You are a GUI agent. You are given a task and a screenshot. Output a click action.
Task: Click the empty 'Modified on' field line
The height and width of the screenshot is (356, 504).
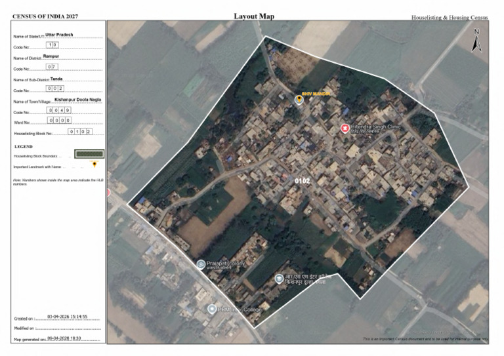[68, 328]
